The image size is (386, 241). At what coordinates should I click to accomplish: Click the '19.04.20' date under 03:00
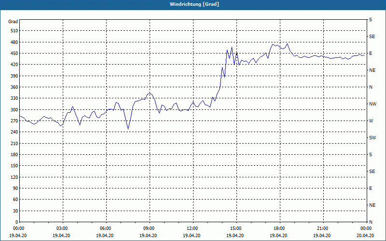point(61,236)
